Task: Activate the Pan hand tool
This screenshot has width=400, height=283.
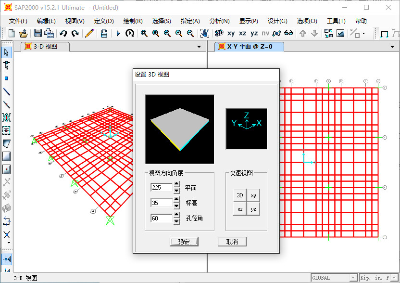Action: click(205, 33)
